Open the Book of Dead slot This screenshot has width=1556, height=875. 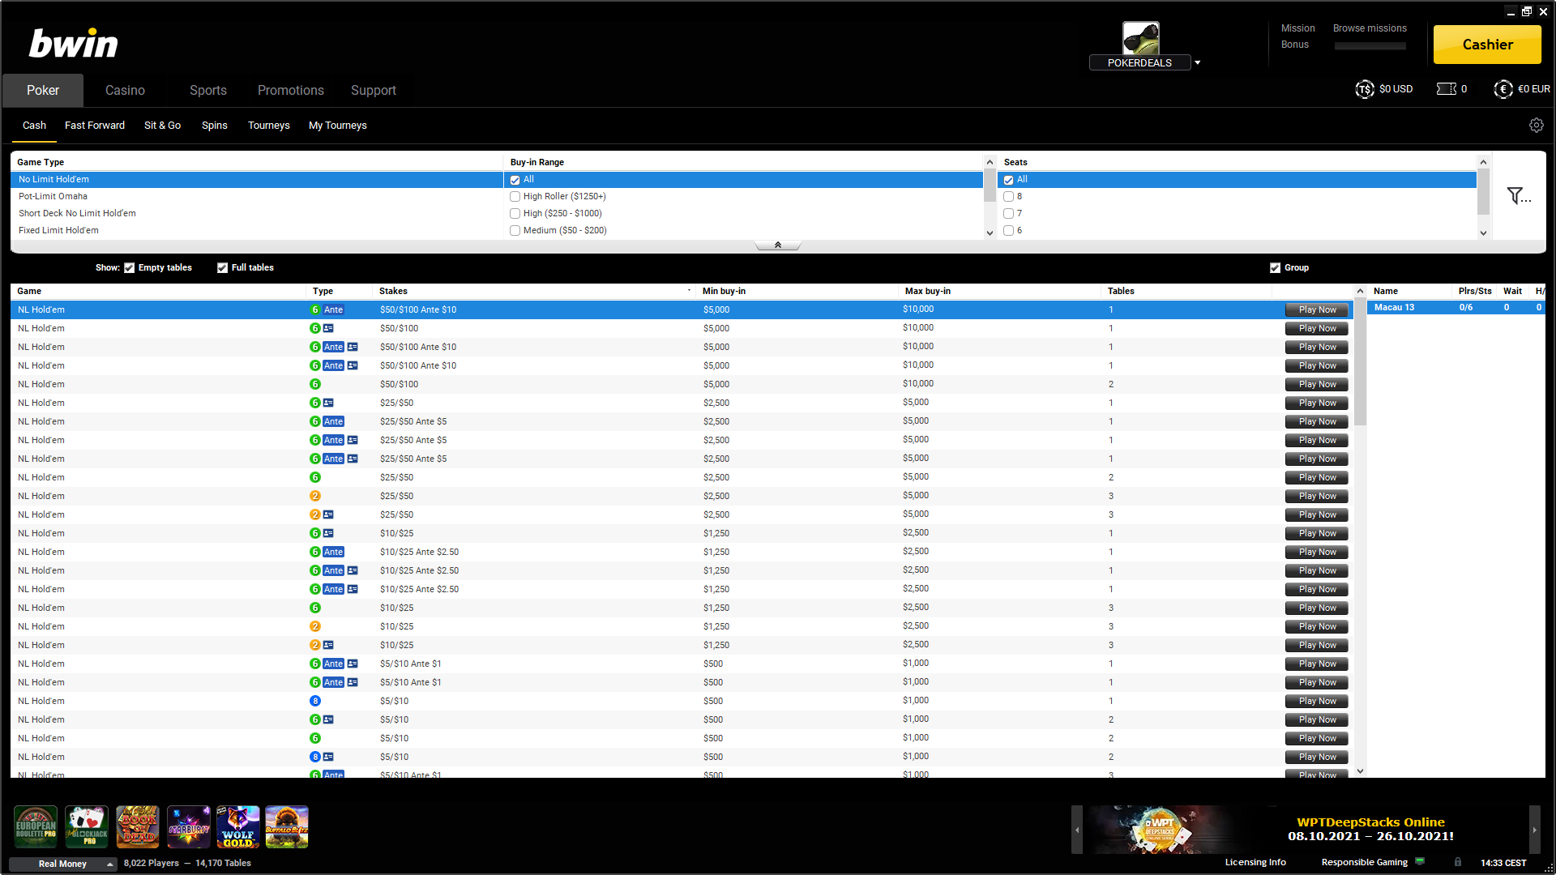(x=138, y=826)
